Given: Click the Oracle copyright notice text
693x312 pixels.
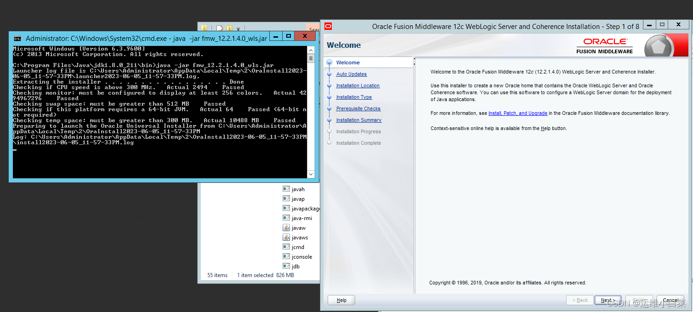Looking at the screenshot, I should point(507,283).
